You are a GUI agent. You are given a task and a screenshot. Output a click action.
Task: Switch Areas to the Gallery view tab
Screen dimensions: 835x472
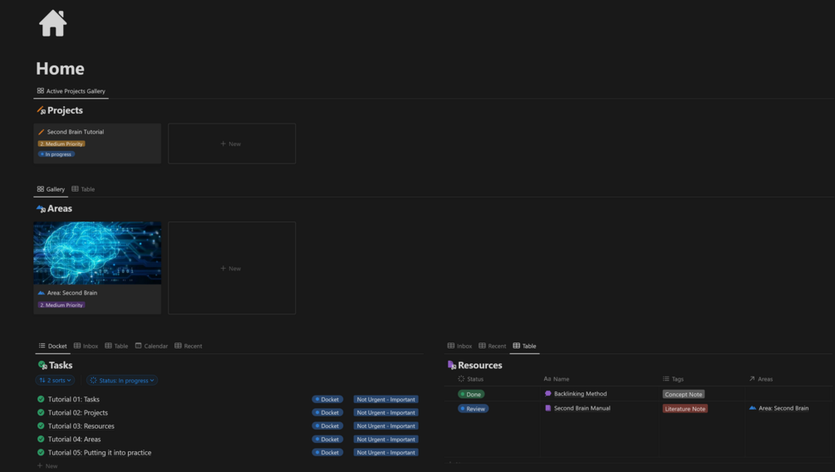52,189
